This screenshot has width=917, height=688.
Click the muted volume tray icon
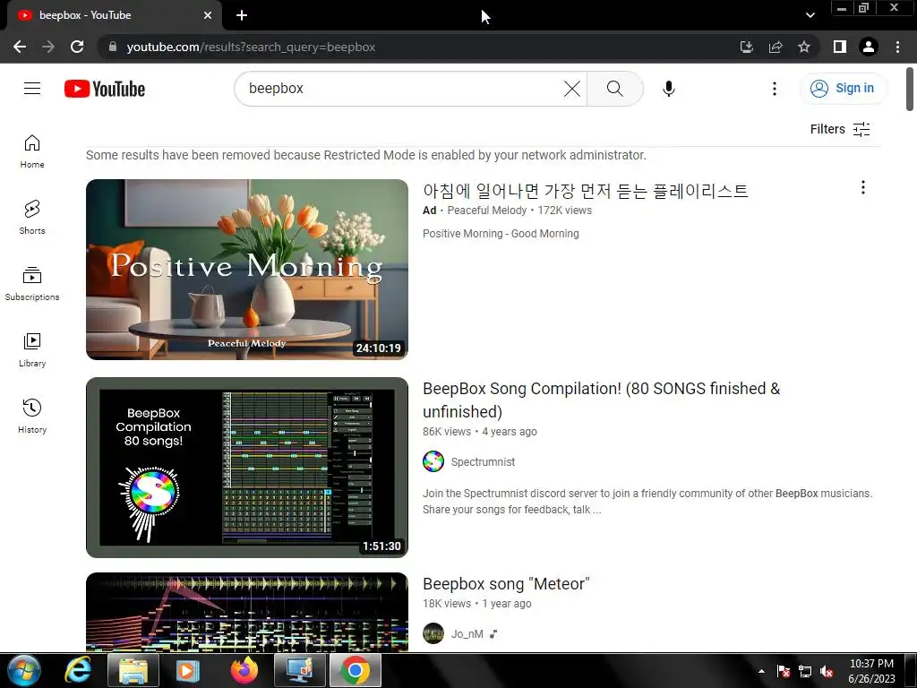coord(827,671)
